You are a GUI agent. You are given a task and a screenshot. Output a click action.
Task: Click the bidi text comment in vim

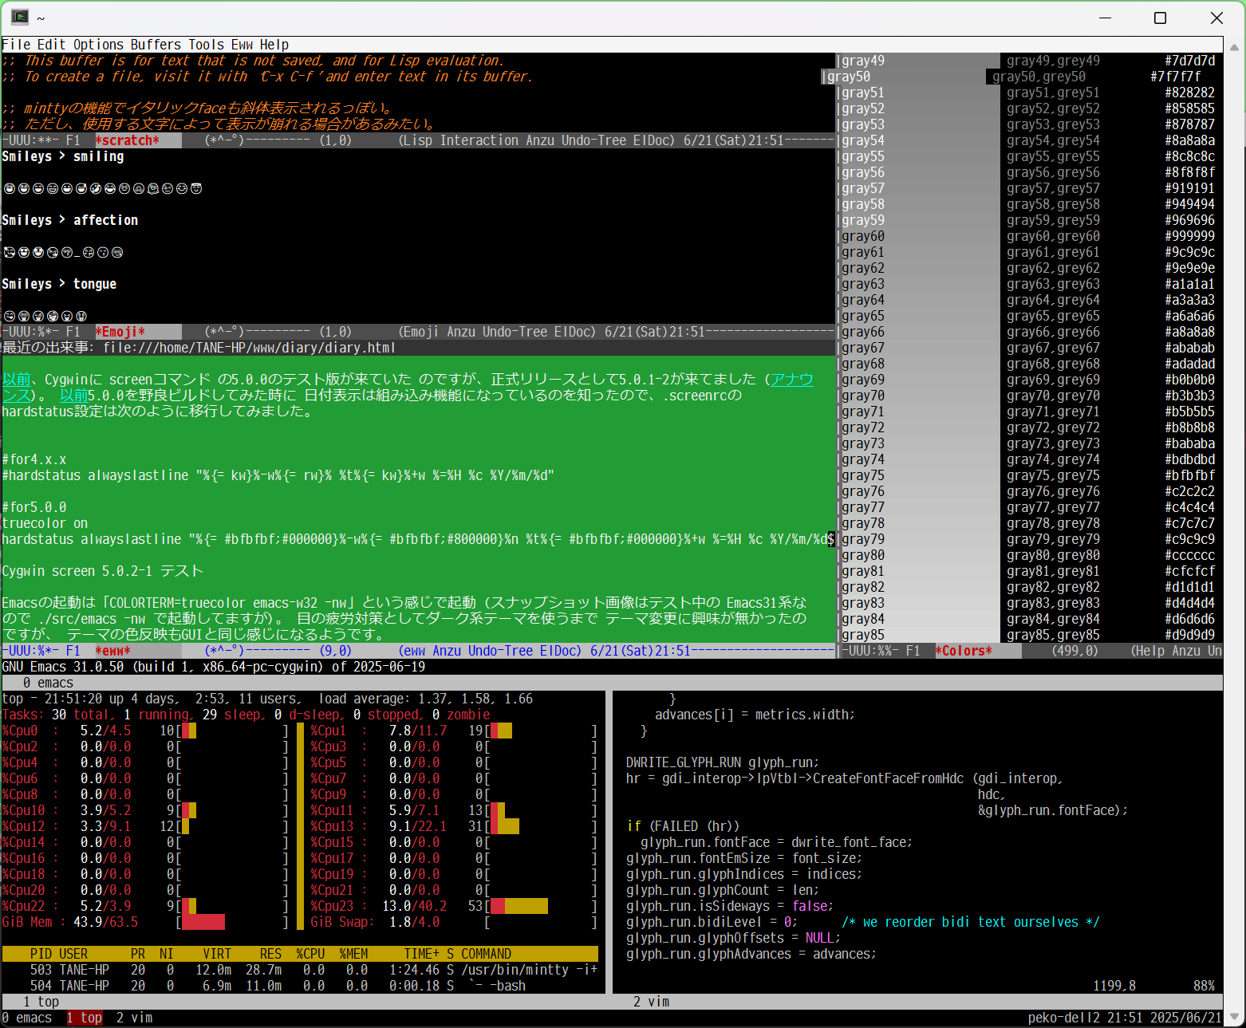tap(971, 922)
